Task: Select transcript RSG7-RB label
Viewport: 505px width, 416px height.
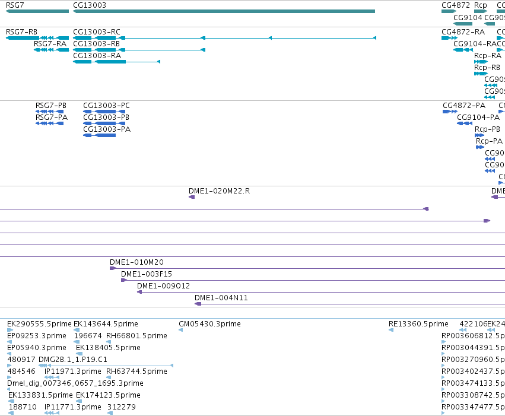Action: point(21,32)
